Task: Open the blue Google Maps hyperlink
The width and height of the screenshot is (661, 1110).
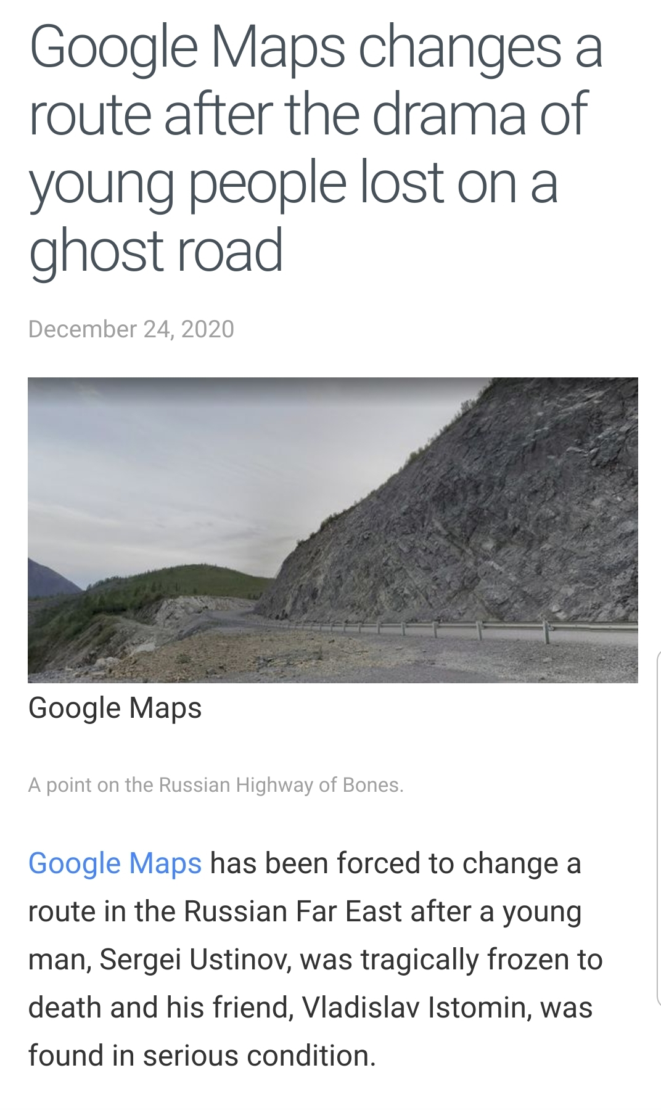Action: coord(115,863)
